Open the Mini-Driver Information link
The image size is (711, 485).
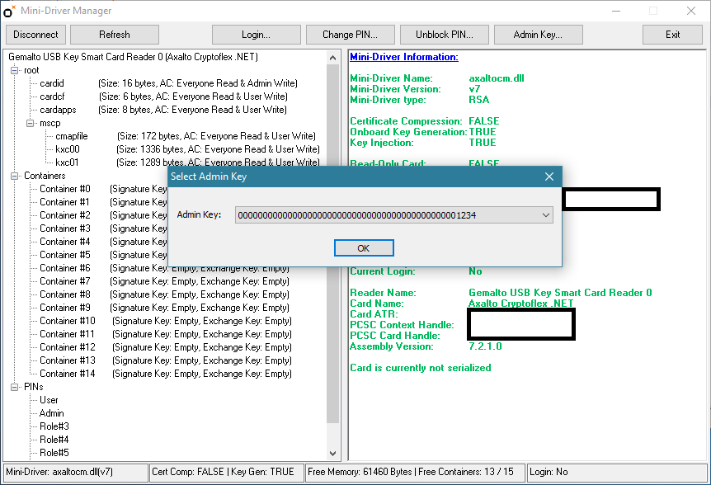click(404, 57)
